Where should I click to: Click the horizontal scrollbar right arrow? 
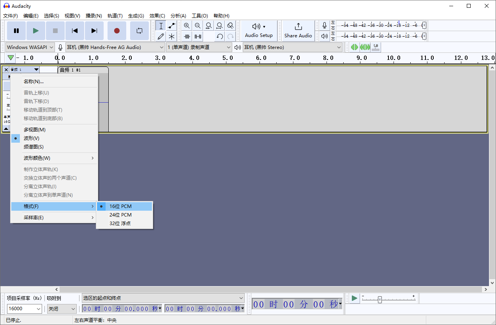point(485,290)
